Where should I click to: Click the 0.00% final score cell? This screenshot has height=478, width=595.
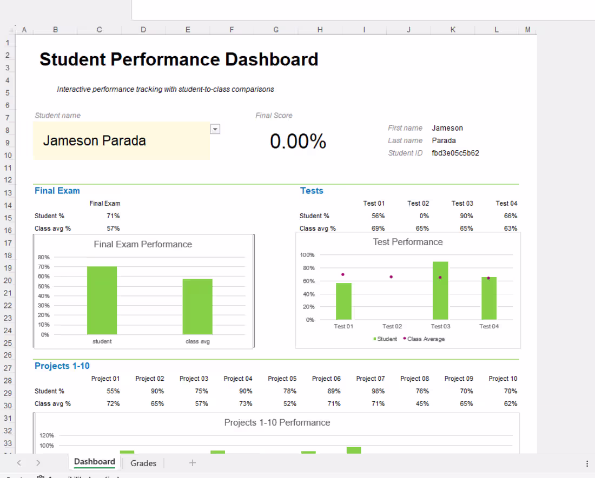[298, 142]
